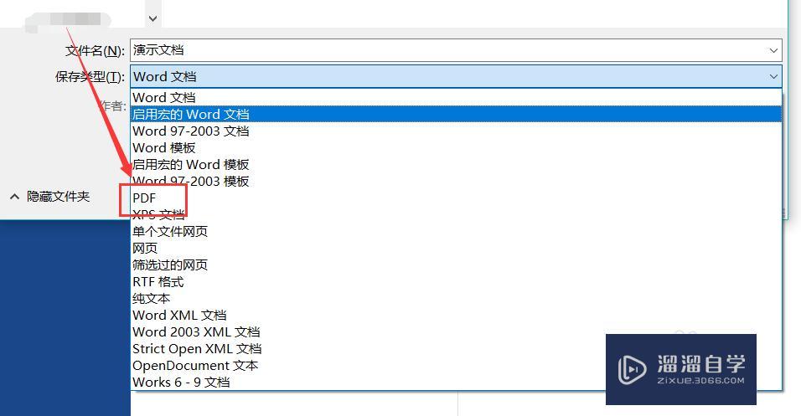
Task: Select "筛选过的网页" option
Action: point(456,264)
